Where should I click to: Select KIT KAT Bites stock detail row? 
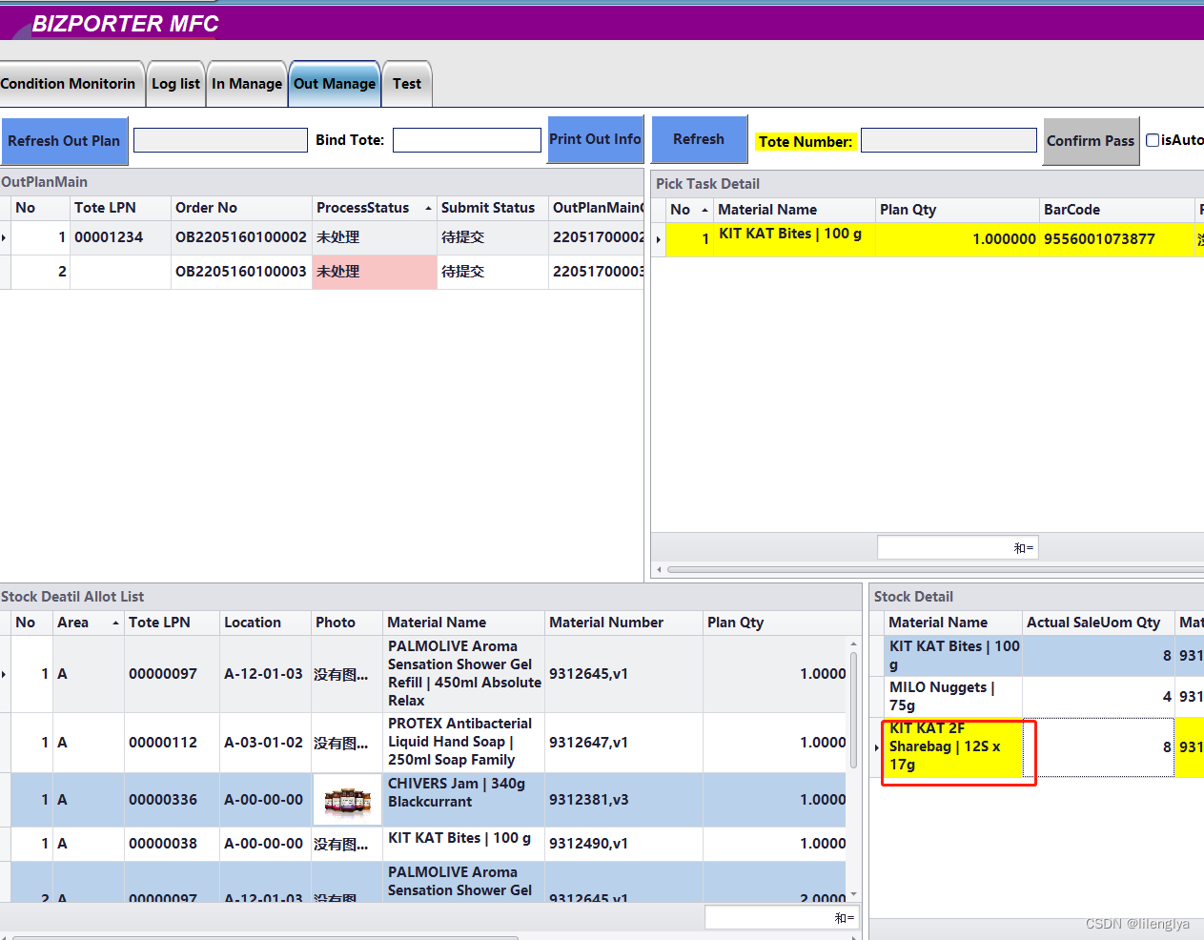point(1037,656)
